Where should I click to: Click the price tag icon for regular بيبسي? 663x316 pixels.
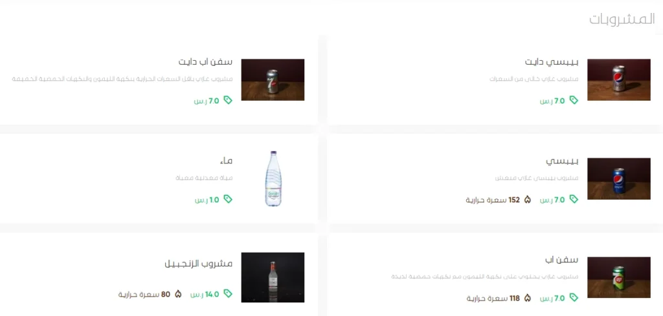pyautogui.click(x=574, y=199)
